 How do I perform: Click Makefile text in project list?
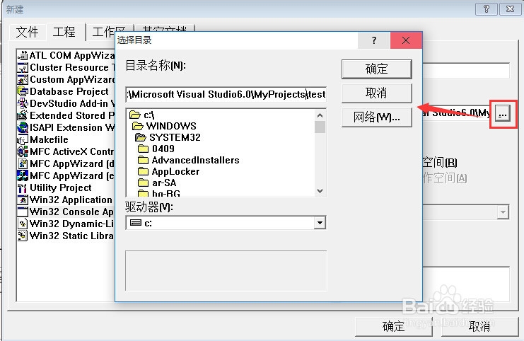coord(49,140)
